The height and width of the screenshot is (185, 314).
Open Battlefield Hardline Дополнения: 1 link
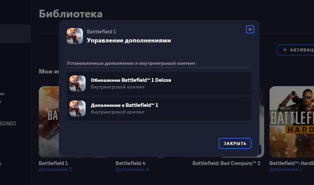click(x=286, y=169)
